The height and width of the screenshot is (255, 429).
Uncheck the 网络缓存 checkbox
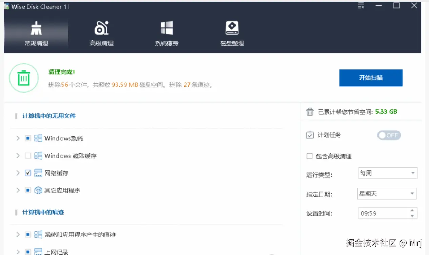(28, 173)
